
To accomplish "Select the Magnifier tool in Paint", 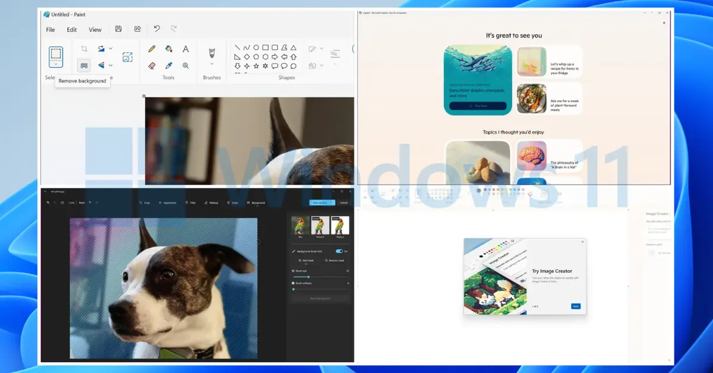I will (186, 65).
